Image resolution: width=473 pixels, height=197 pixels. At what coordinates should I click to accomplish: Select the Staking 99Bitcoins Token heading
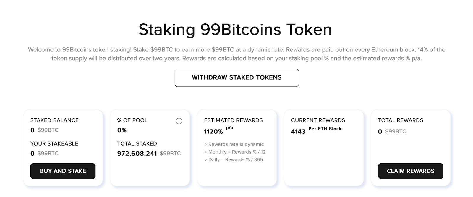click(x=235, y=30)
